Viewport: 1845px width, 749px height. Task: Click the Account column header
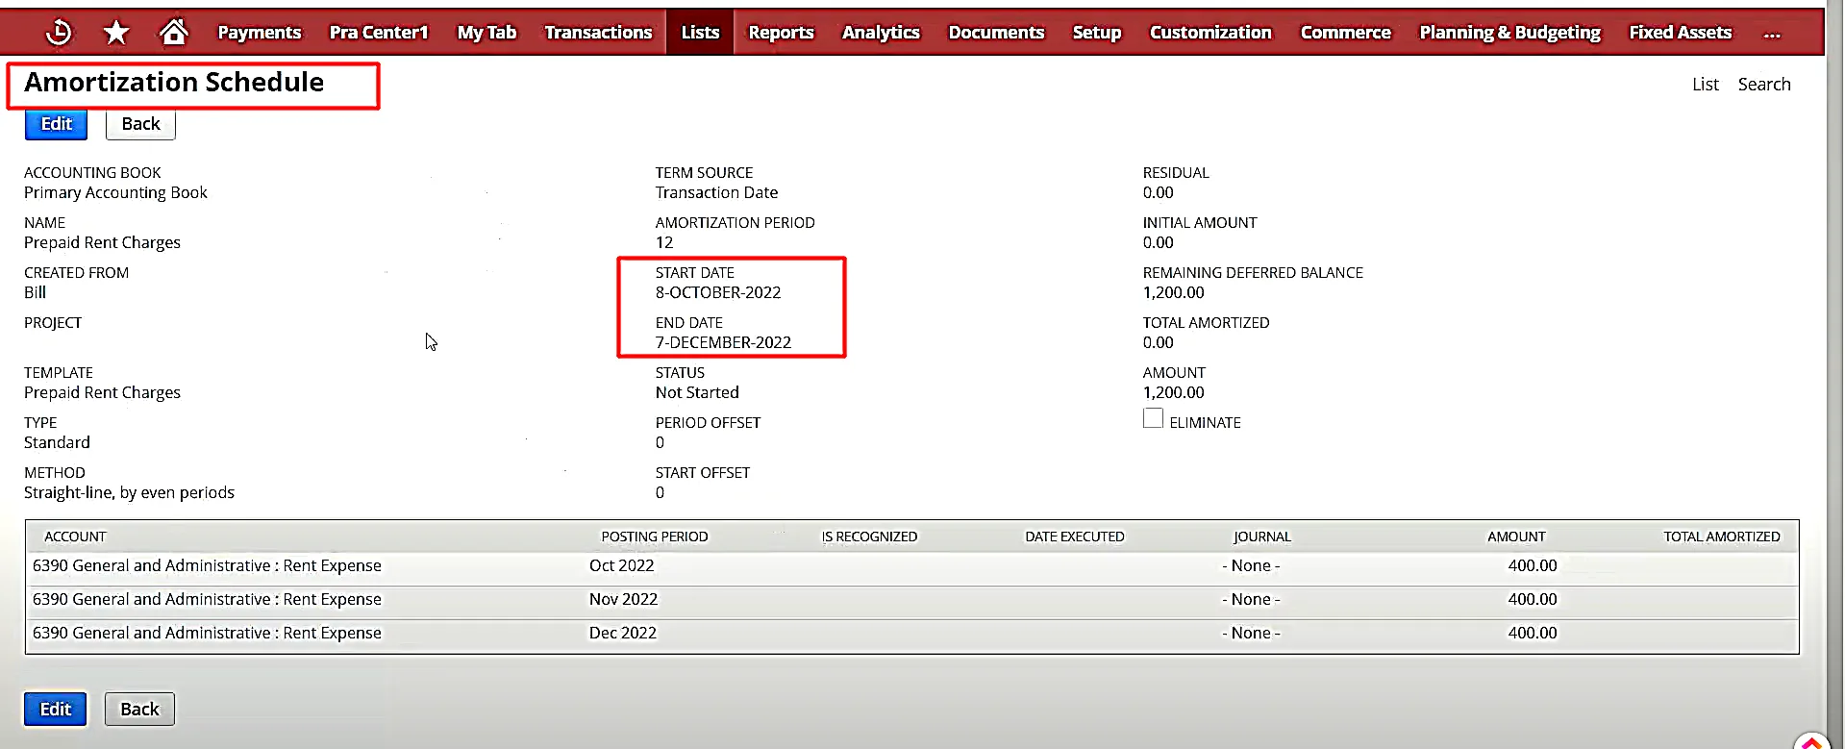pos(75,537)
